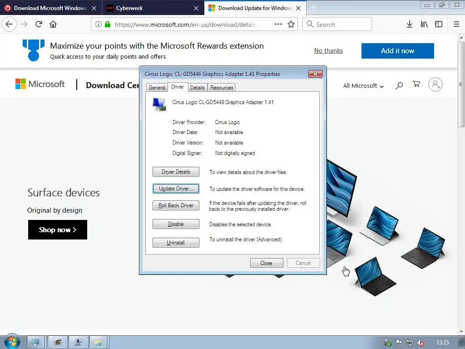Click the Driver Details button

(176, 172)
